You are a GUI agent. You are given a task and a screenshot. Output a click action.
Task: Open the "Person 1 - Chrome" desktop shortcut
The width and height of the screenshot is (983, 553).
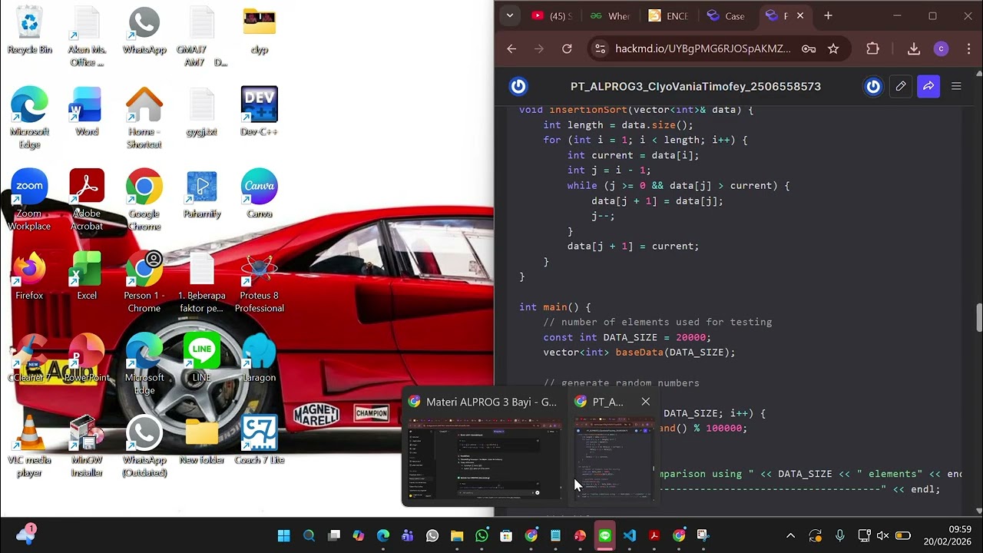(144, 283)
